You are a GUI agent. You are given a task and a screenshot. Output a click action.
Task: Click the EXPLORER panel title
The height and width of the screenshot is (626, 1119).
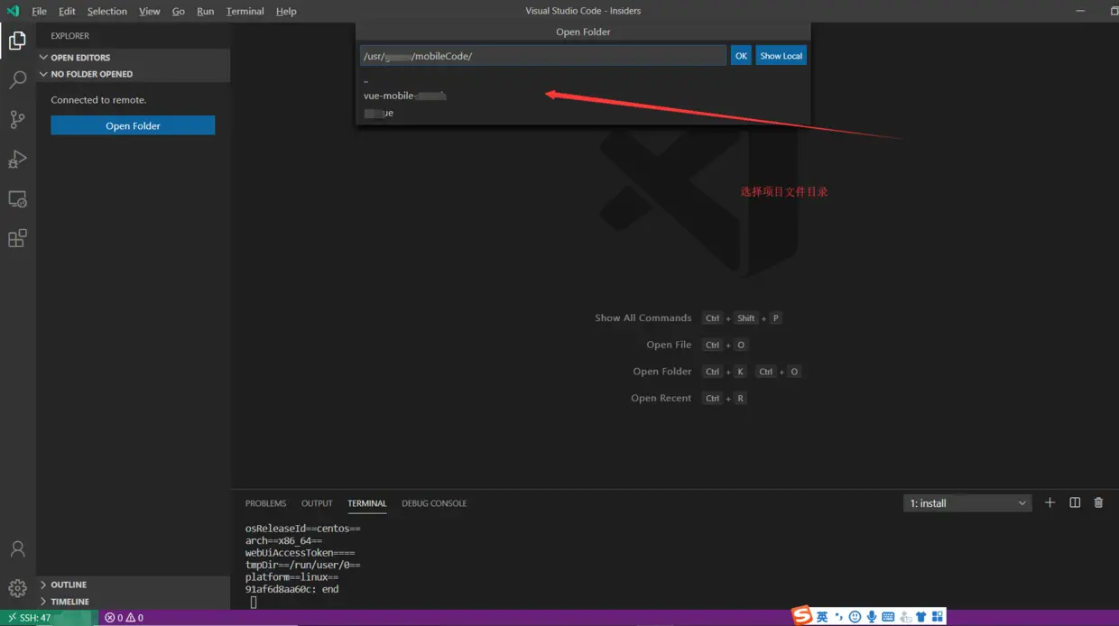69,36
